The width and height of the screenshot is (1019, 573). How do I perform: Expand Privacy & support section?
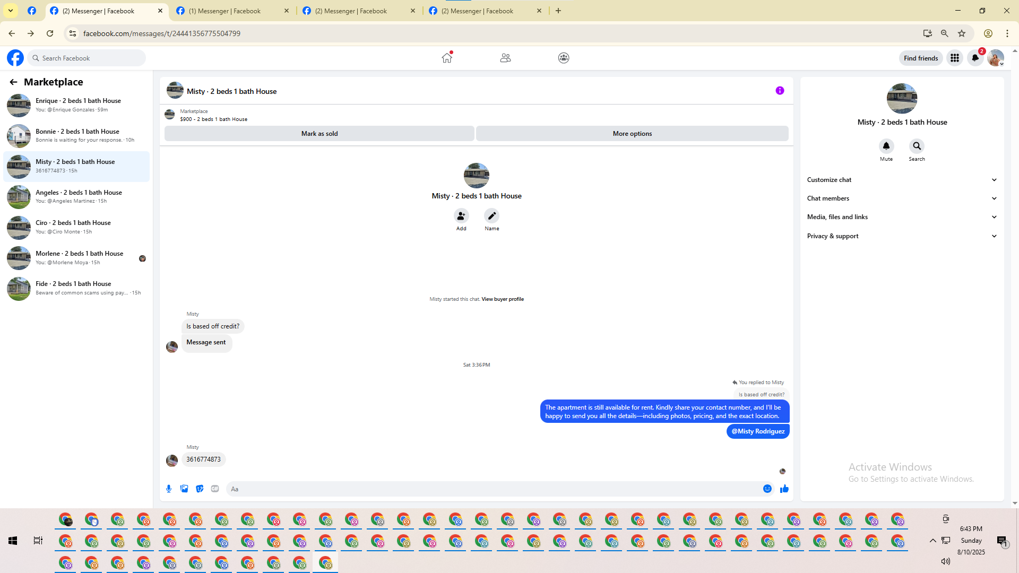(x=902, y=236)
